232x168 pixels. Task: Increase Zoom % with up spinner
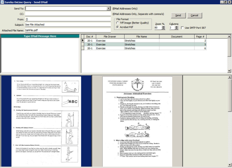click(x=163, y=27)
